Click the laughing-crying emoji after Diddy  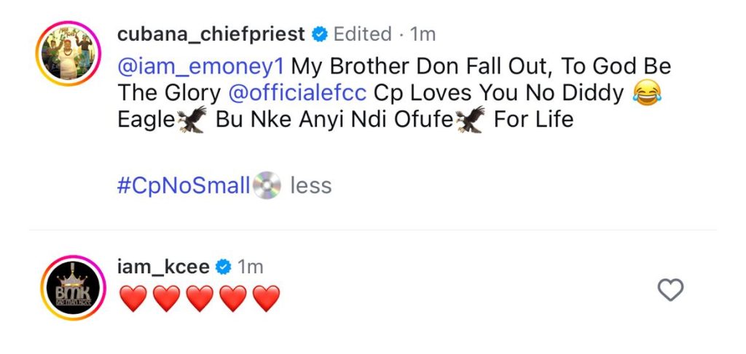click(x=643, y=94)
